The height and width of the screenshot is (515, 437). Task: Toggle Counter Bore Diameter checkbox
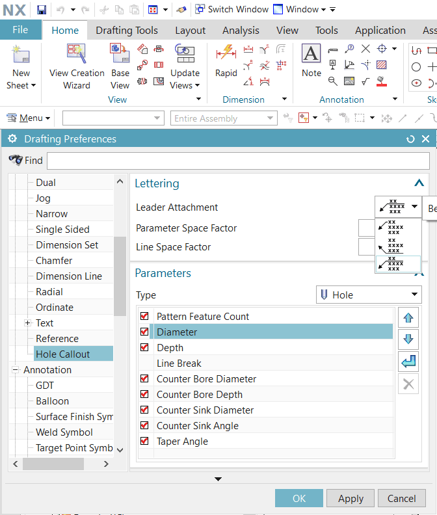click(x=144, y=378)
